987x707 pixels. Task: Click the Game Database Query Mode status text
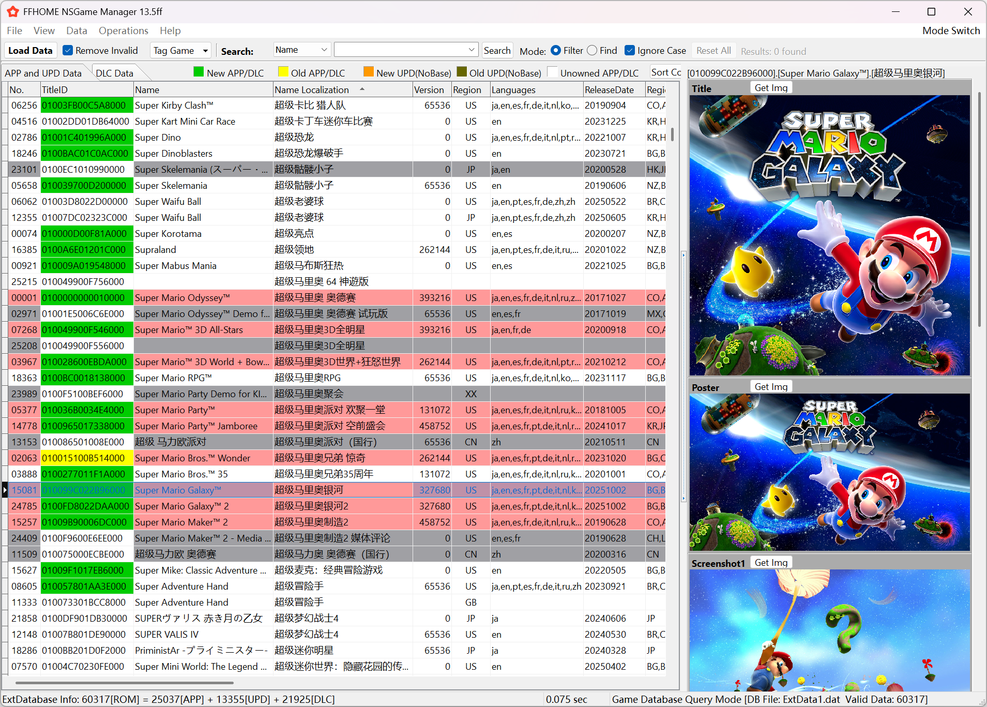coord(770,699)
